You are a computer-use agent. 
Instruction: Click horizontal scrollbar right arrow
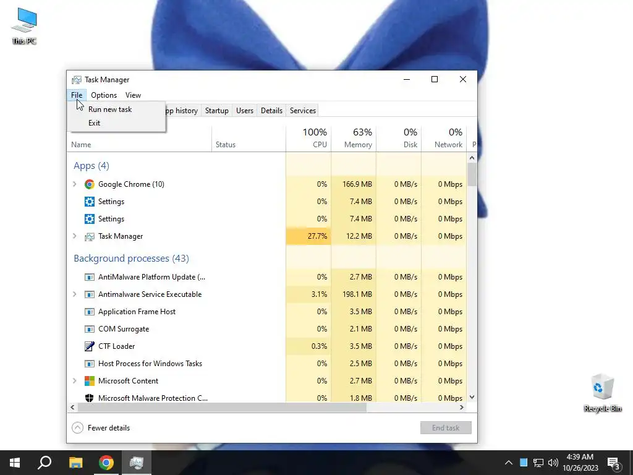(x=461, y=407)
